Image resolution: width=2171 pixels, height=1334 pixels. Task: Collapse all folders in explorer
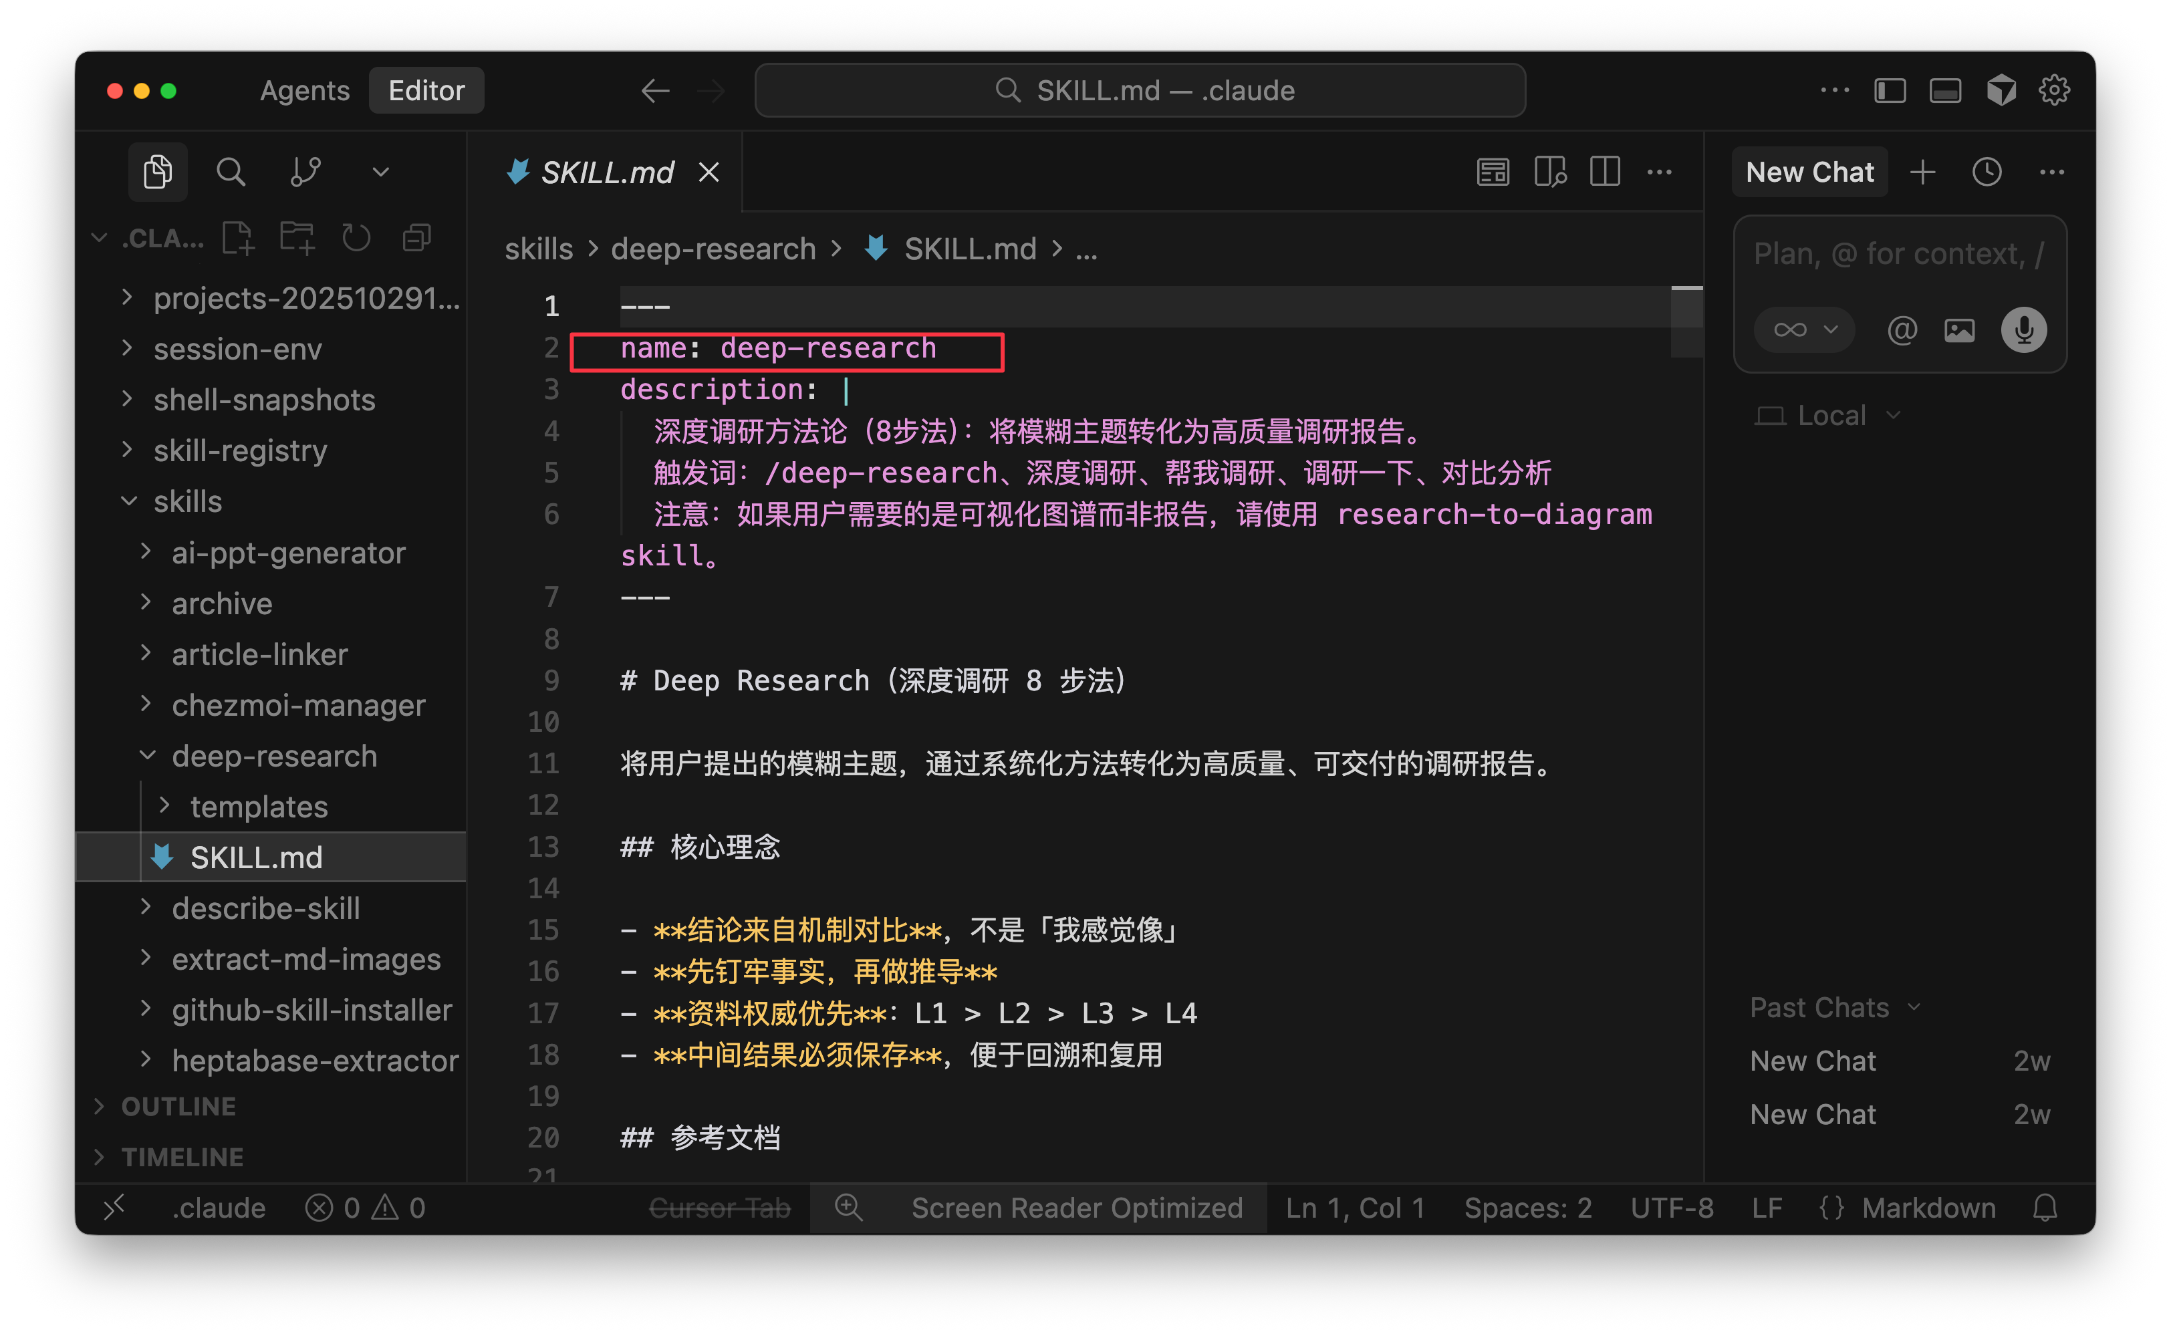[416, 237]
